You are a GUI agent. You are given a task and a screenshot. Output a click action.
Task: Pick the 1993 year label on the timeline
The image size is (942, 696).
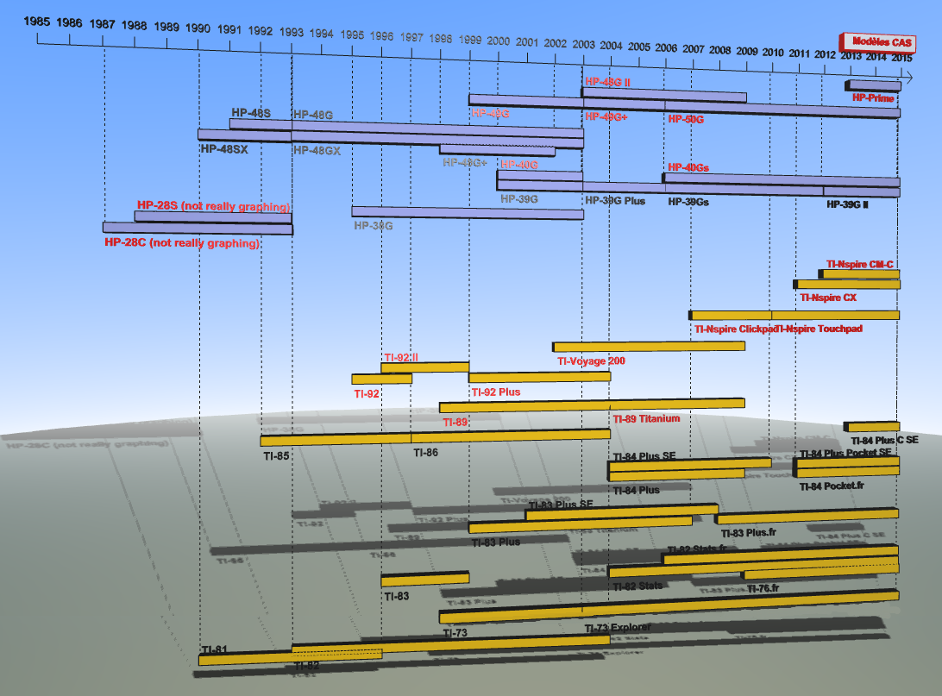292,32
